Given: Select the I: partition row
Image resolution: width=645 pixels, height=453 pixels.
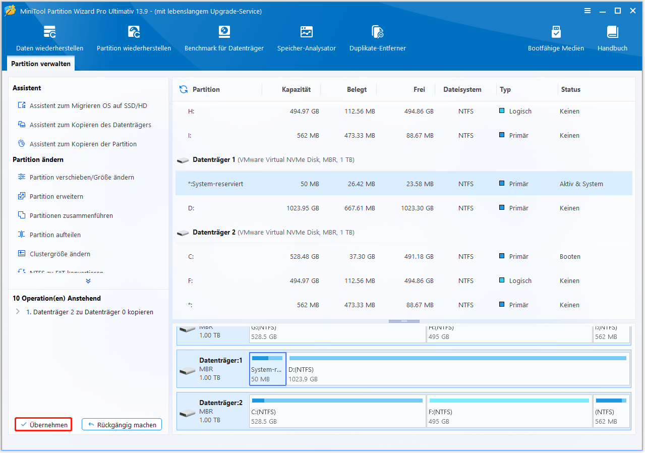Looking at the screenshot, I should point(403,135).
